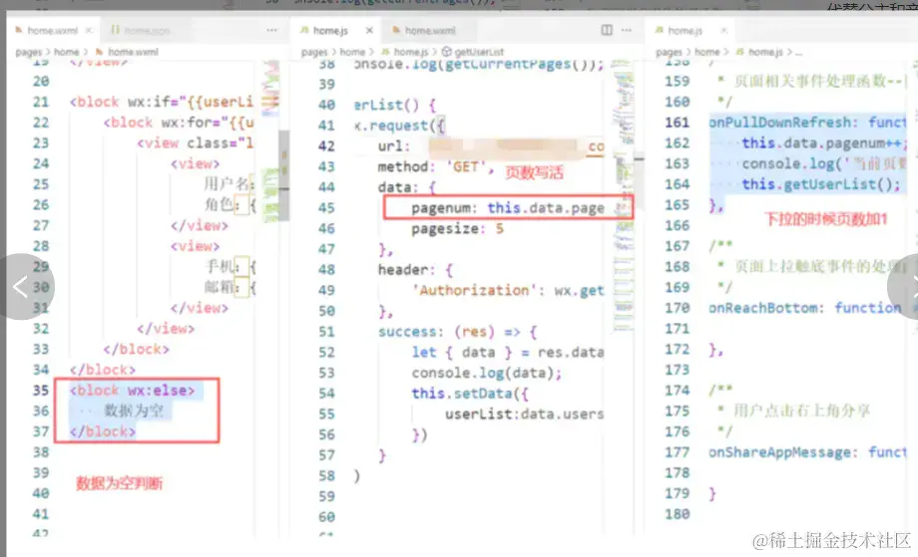Go to previous image with left arrow
The height and width of the screenshot is (557, 918).
(x=21, y=286)
